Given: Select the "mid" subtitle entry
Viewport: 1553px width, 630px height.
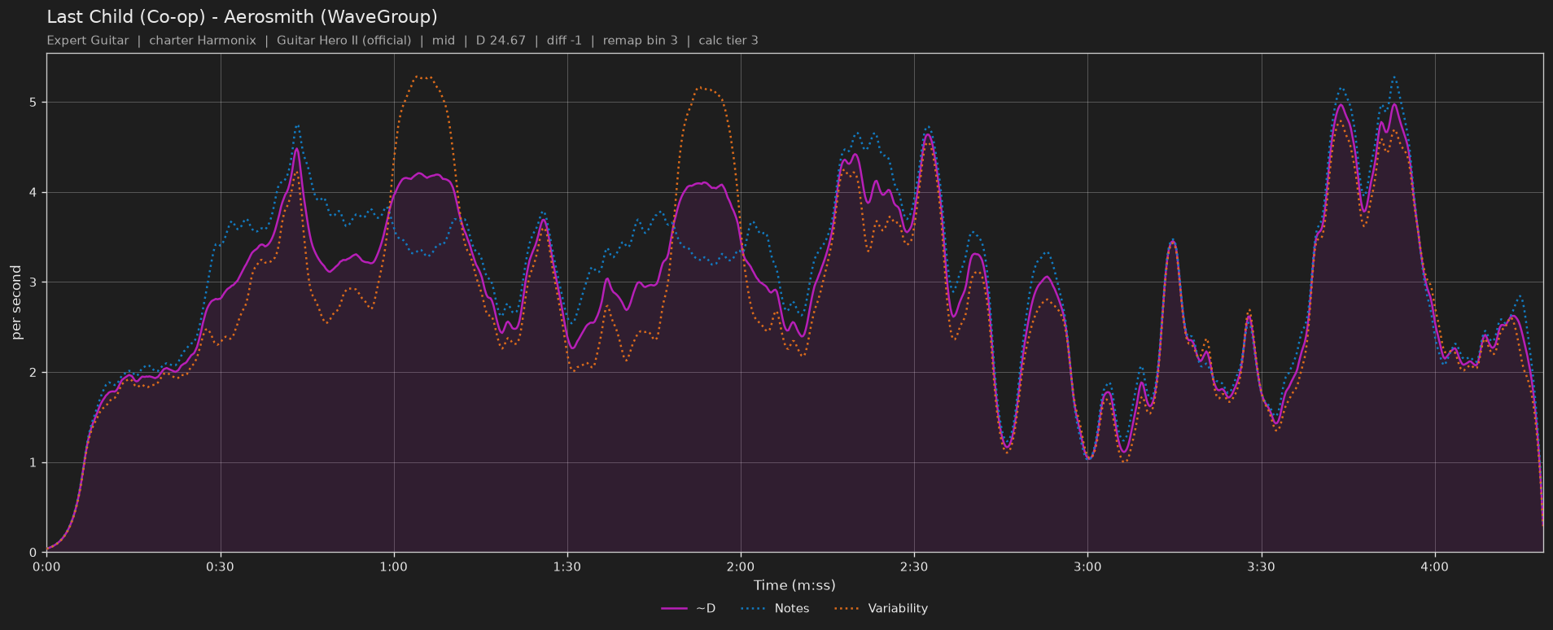Looking at the screenshot, I should point(444,41).
